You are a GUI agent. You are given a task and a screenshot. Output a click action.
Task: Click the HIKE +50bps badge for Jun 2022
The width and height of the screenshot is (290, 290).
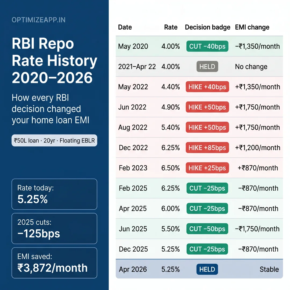coord(207,107)
